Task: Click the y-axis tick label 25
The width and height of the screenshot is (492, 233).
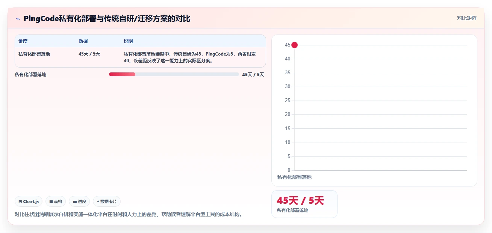Action: [288, 101]
